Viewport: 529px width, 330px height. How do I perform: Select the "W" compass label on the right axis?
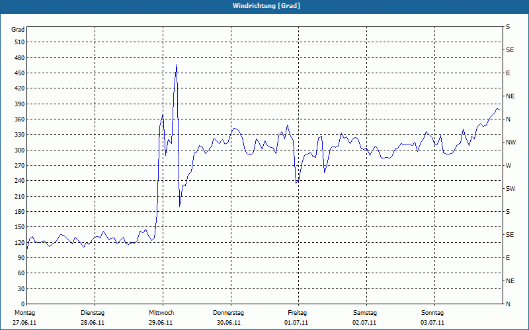point(509,166)
